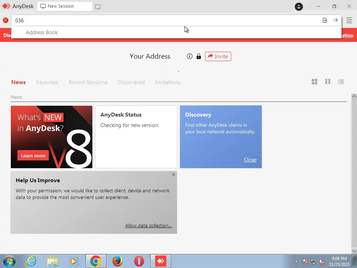Click the AnyDesk taskbar button
357x268 pixels.
(x=161, y=261)
